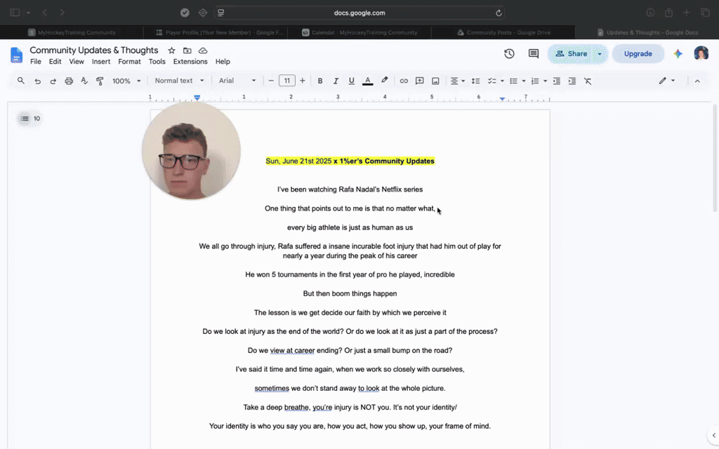
Task: Click the docs.google.com address bar
Action: point(359,13)
